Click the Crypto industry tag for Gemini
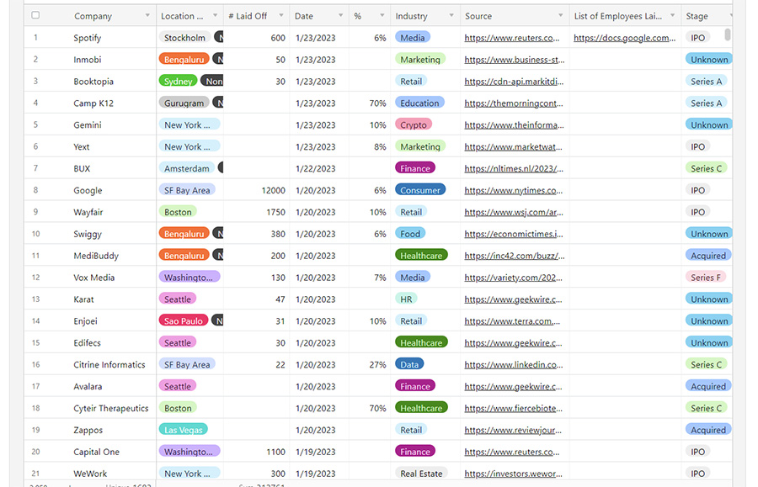The image size is (758, 487). (x=414, y=124)
